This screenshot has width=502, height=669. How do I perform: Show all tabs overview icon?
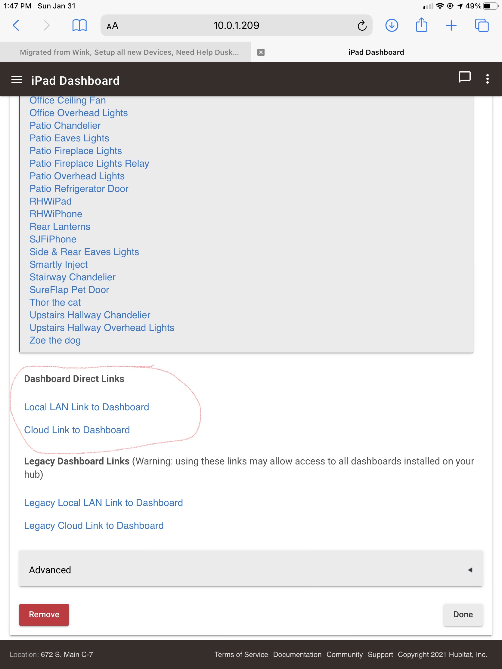482,25
